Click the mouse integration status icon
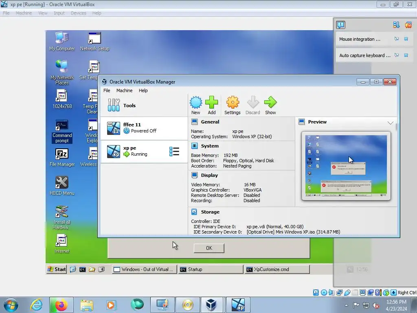417x313 pixels. tap(386, 293)
